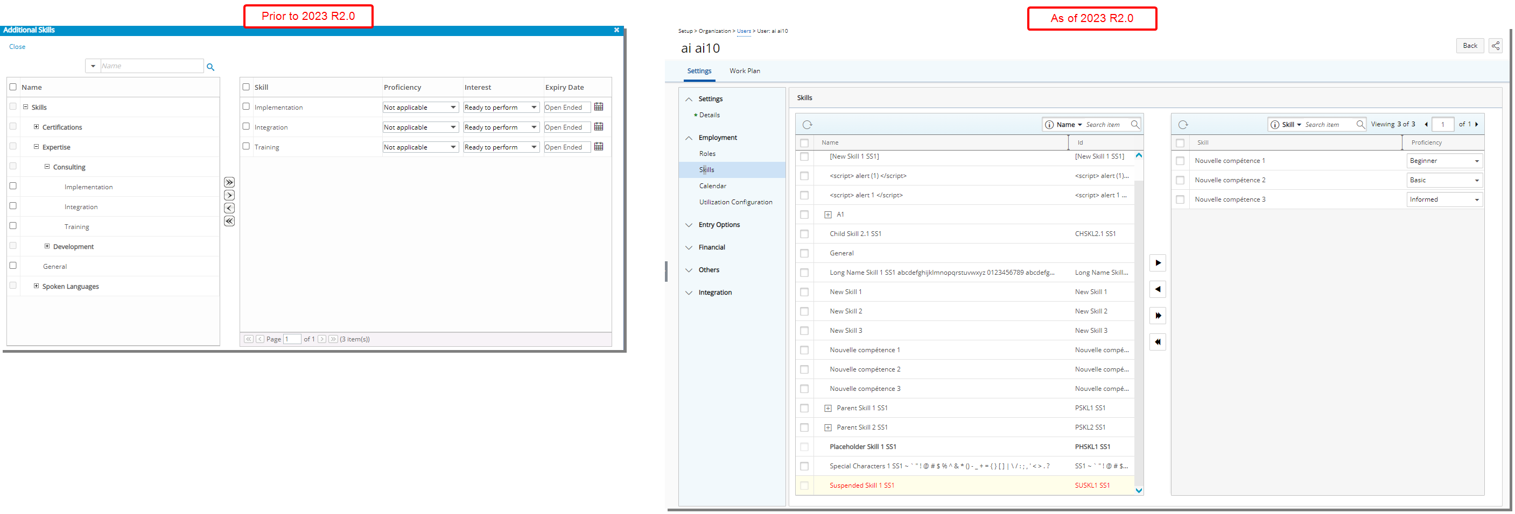Click the magnifier in Name search box
Screen dimensions: 1515x514
point(1135,125)
